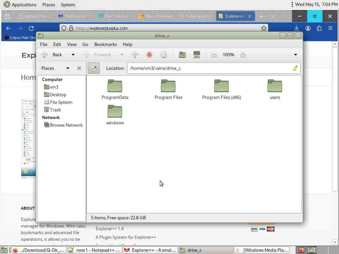Select the ProgramData folder
This screenshot has width=339, height=254.
[115, 89]
